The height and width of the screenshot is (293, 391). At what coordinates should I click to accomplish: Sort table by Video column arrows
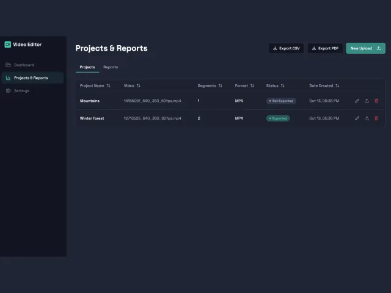coord(139,85)
